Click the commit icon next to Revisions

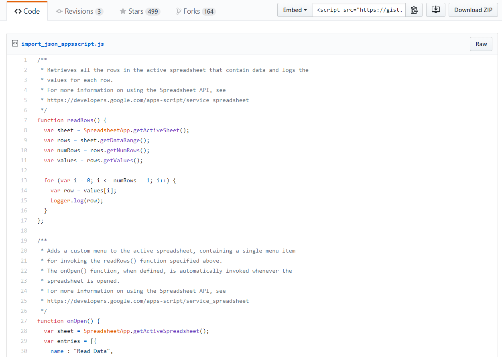pyautogui.click(x=59, y=11)
